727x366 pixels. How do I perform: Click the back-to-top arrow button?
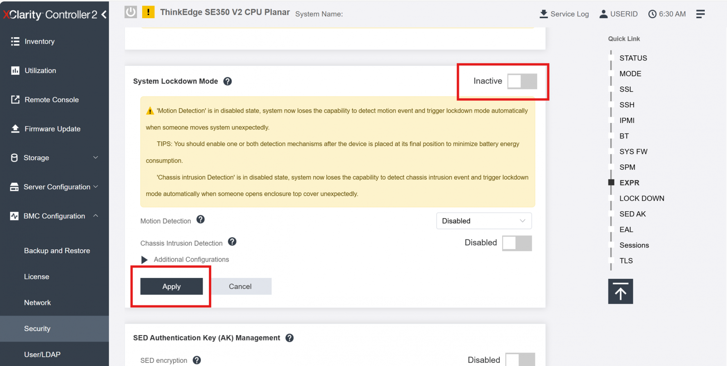(x=620, y=291)
